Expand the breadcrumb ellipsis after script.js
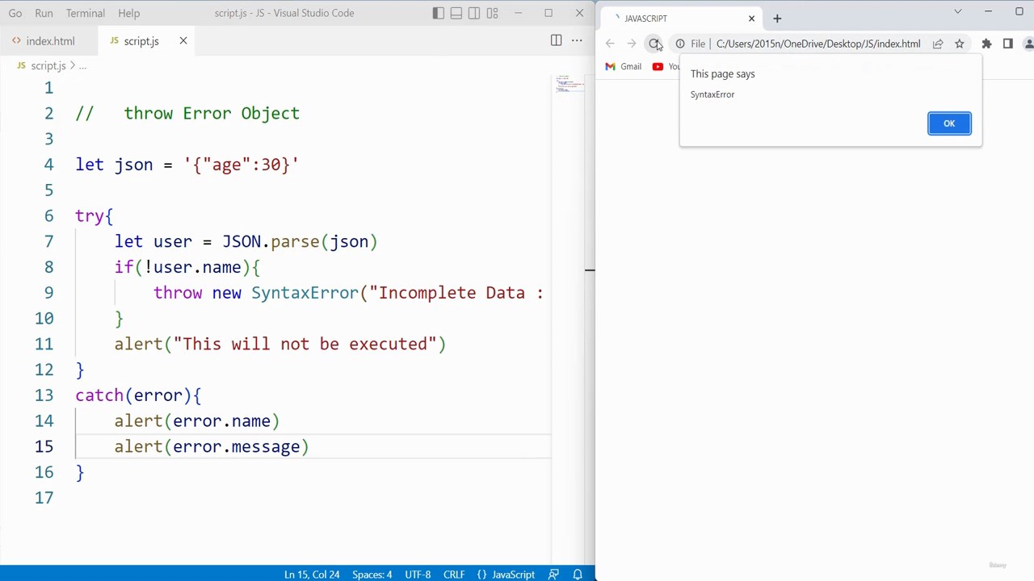The image size is (1034, 581). [x=82, y=66]
